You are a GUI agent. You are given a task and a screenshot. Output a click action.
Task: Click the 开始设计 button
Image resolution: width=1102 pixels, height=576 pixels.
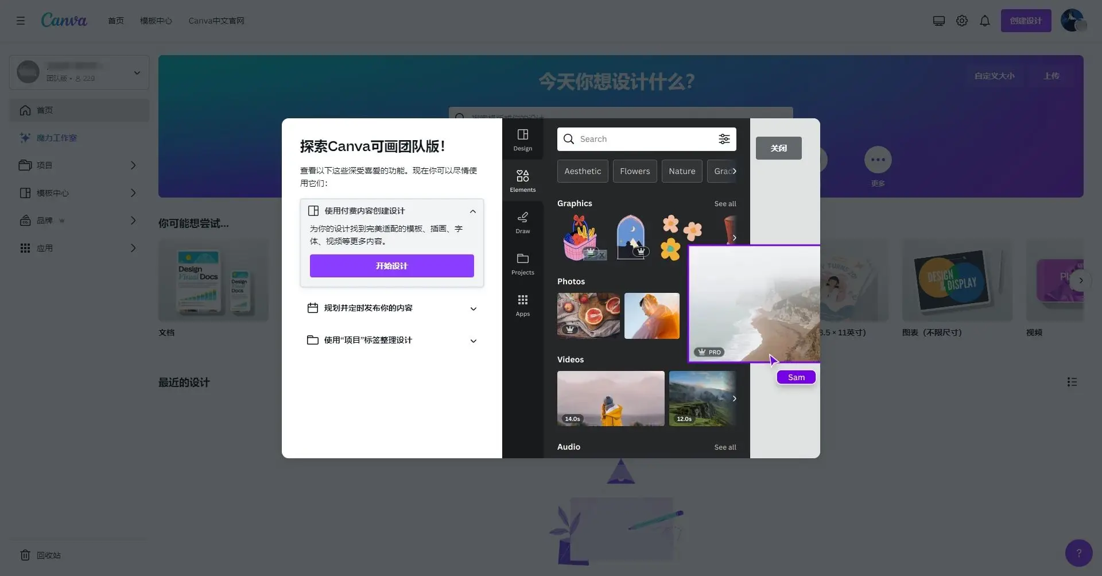click(392, 266)
